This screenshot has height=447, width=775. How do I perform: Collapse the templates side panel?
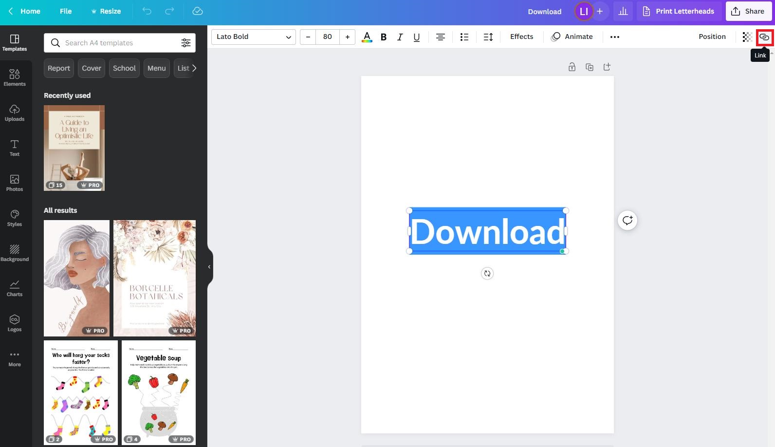coord(209,267)
